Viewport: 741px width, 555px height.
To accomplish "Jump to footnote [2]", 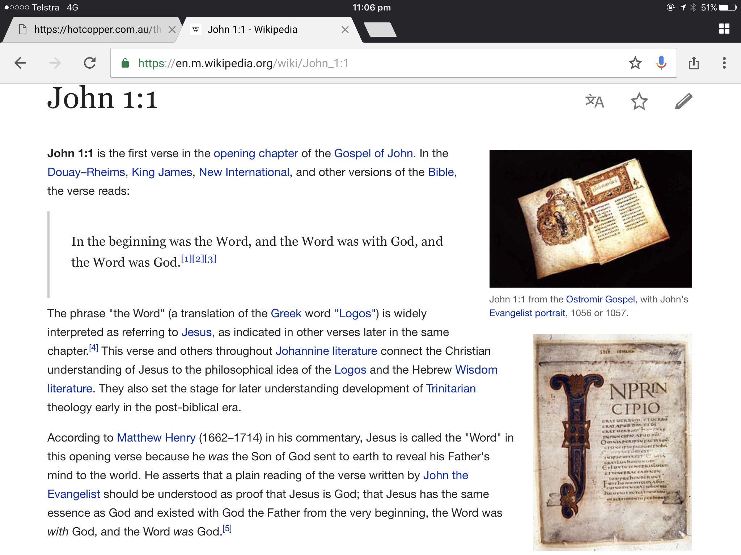I will [x=198, y=259].
